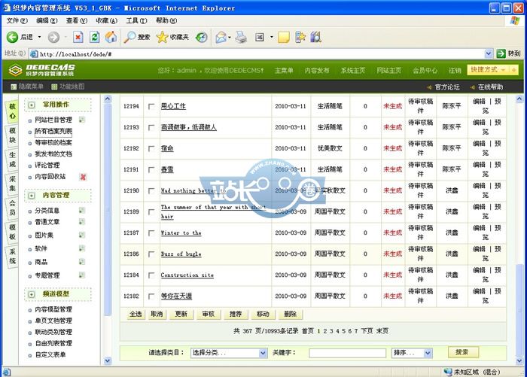
Task: Click the DedeCMS logo
Action: [42, 70]
